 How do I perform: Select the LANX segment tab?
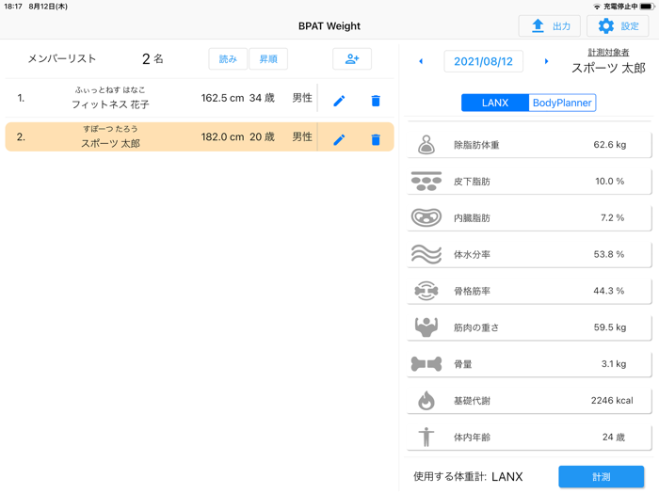495,103
